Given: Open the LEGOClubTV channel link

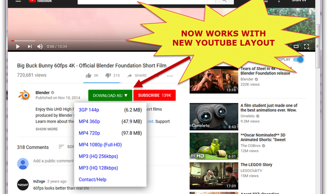Looking at the screenshot, I should point(251,171).
